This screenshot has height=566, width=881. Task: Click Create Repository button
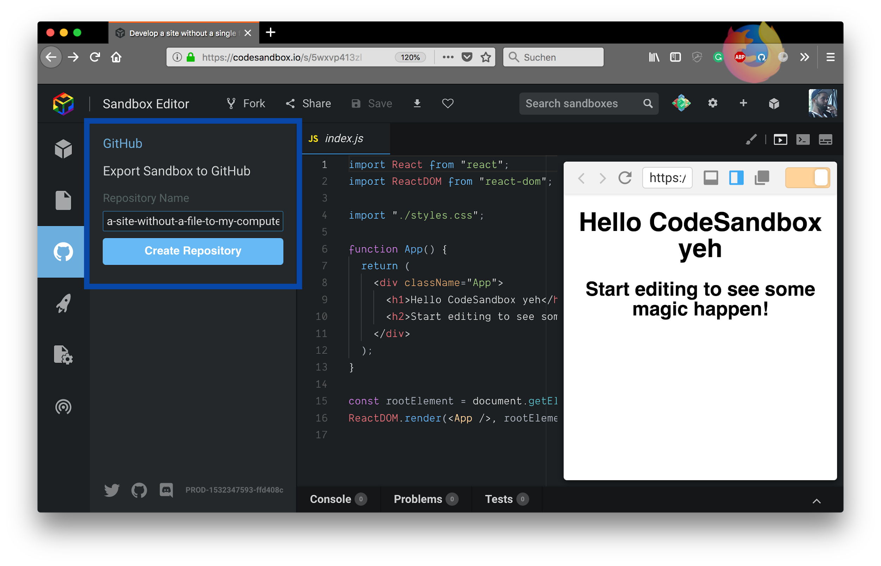(x=193, y=251)
